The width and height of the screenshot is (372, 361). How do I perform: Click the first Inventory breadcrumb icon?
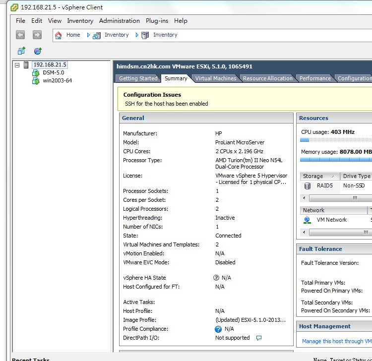click(97, 35)
